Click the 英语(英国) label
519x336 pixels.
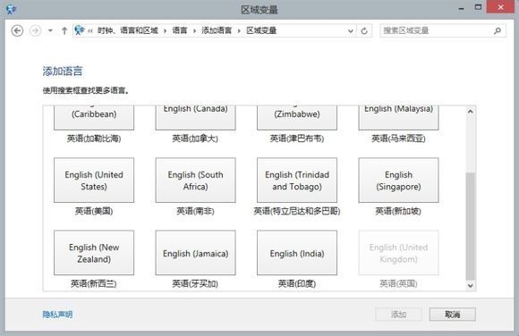[398, 283]
